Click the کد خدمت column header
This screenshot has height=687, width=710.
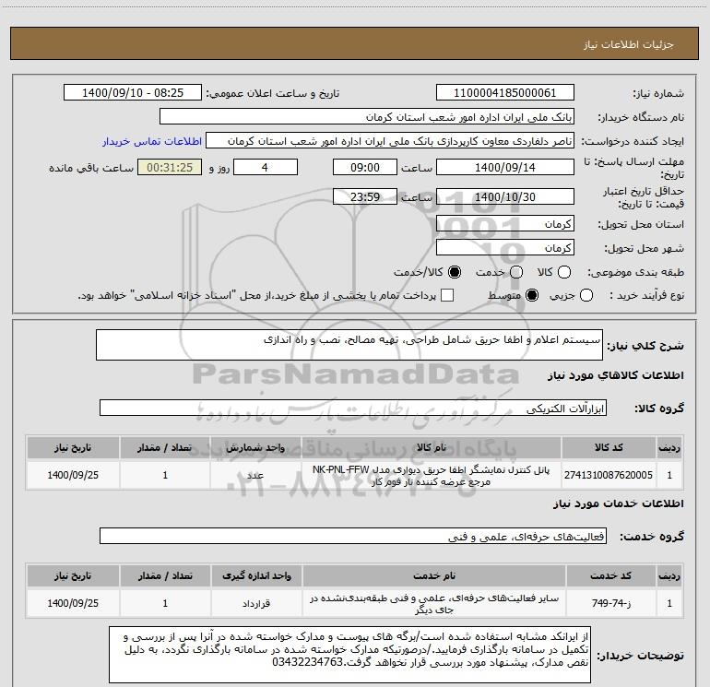[x=611, y=576]
